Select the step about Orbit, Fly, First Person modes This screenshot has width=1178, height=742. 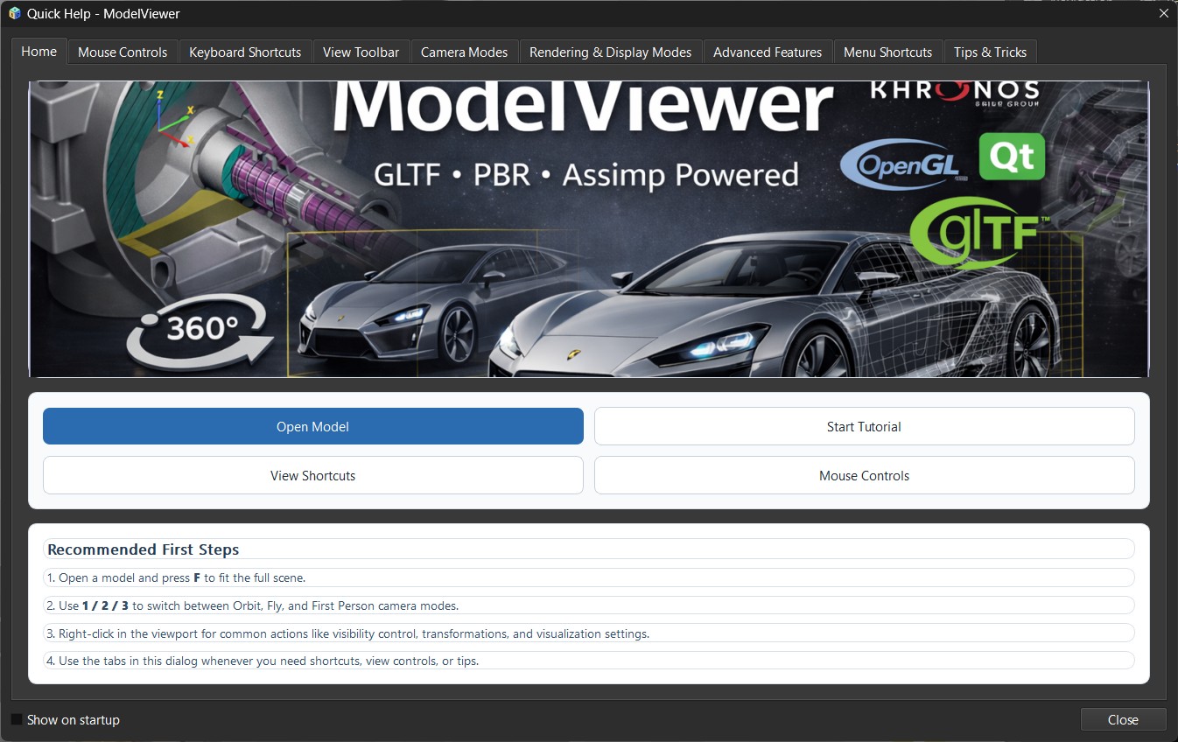589,605
